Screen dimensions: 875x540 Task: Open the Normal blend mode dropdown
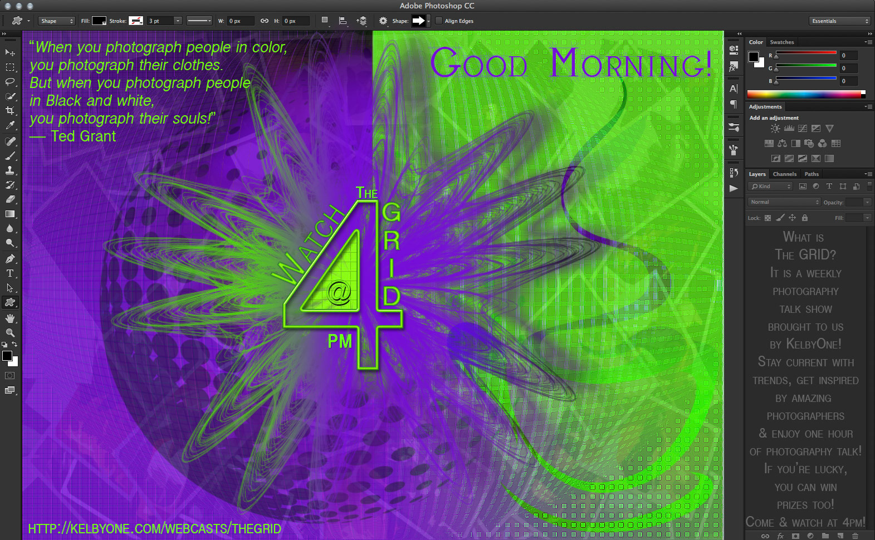point(784,202)
